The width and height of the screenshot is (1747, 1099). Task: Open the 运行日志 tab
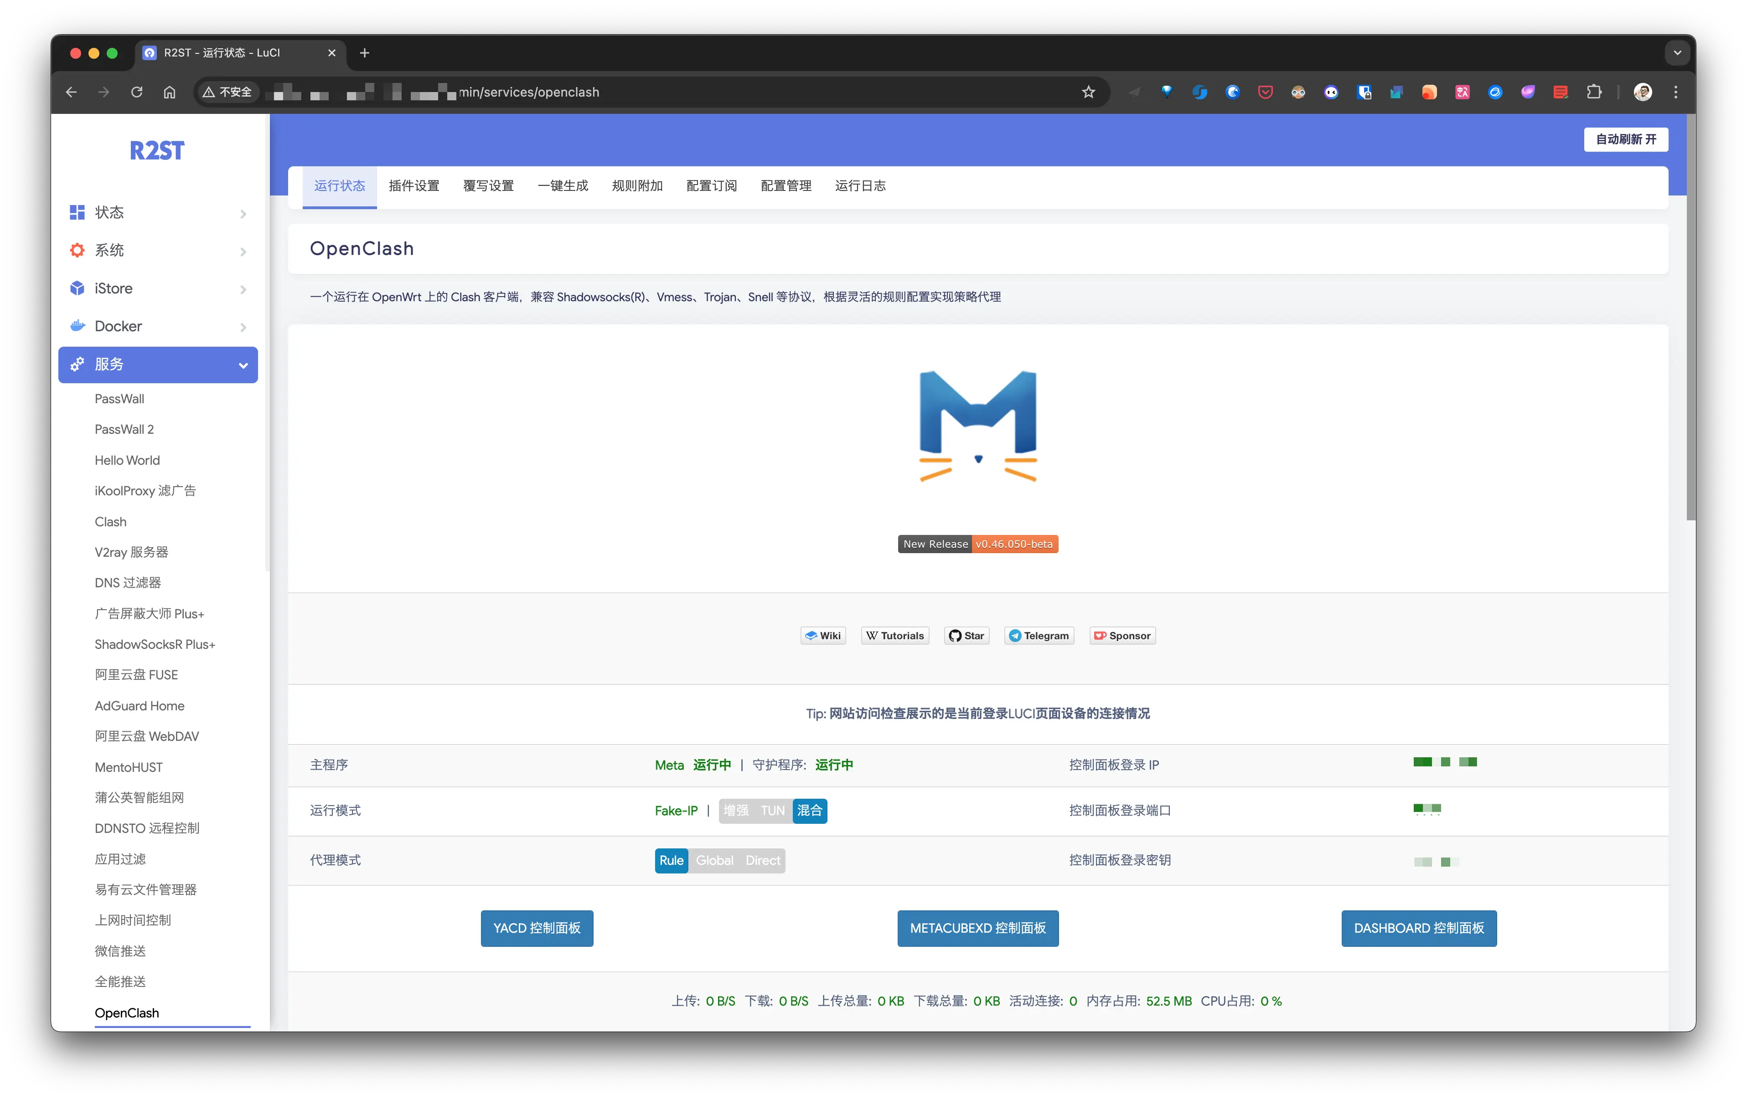[860, 185]
